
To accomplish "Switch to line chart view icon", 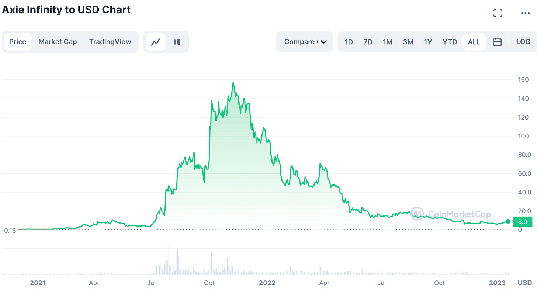I will (x=155, y=42).
